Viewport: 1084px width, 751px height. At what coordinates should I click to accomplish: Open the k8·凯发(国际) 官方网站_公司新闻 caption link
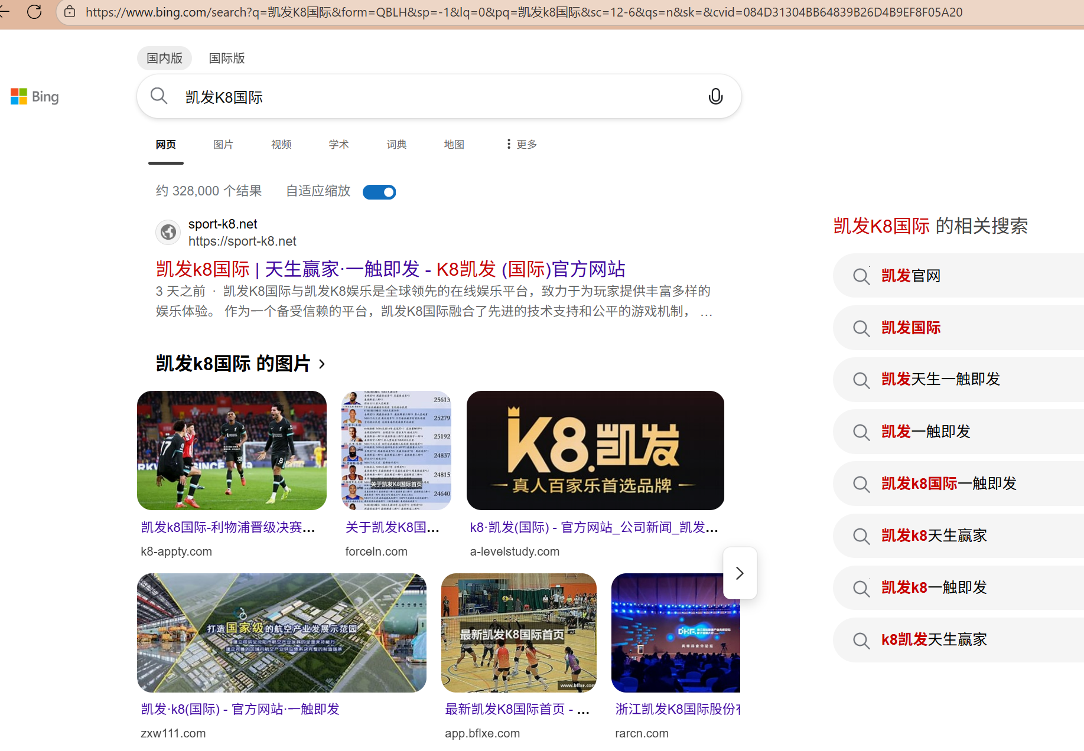coord(594,527)
